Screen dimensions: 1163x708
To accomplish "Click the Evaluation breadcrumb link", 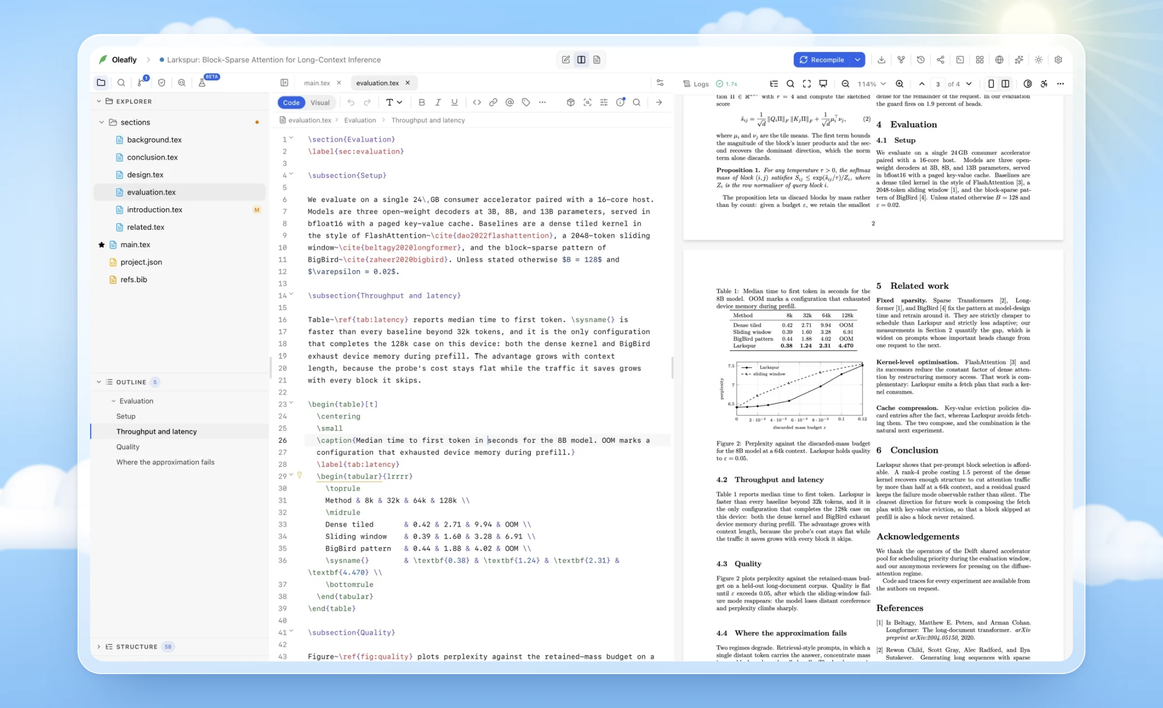I will pyautogui.click(x=360, y=120).
